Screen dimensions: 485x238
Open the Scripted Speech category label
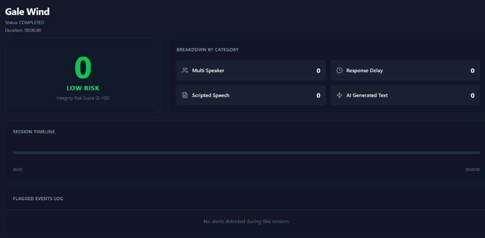[210, 95]
